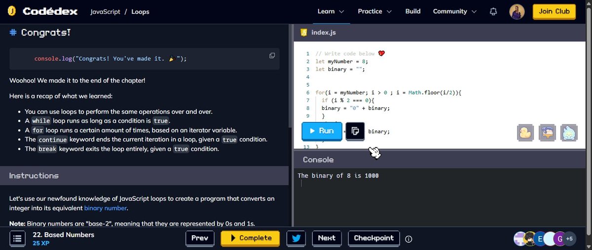Screen dimensions: 592x250
Task: Click the console output text line
Action: click(338, 176)
